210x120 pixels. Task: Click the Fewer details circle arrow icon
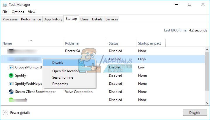coord(5,113)
